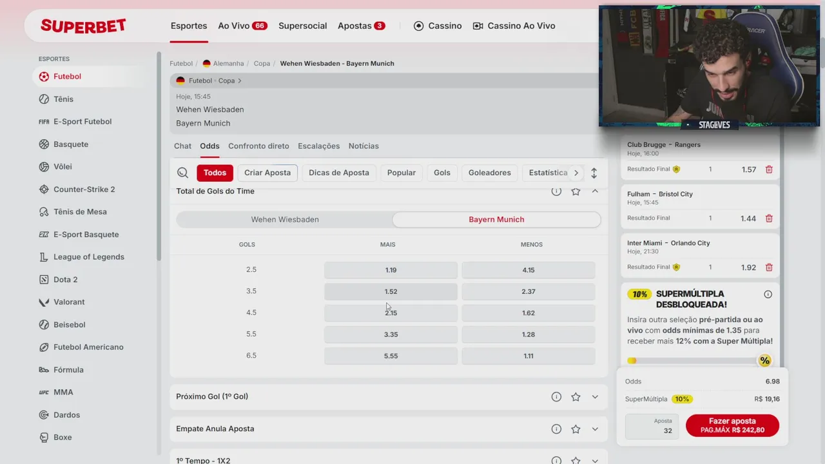
Task: Click the Beisebol icon
Action: click(x=44, y=325)
